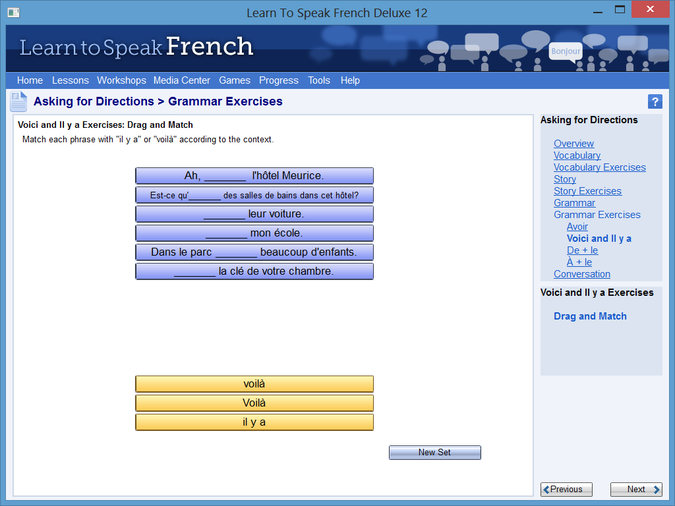Open the Games menu
The width and height of the screenshot is (675, 506).
[235, 80]
